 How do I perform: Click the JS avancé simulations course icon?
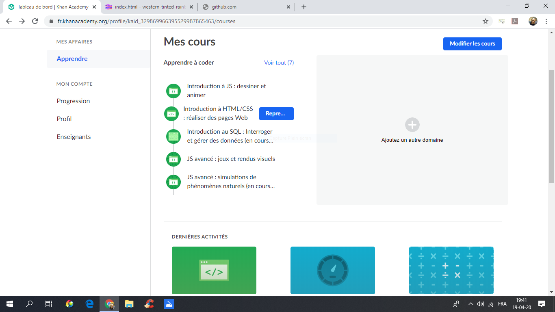point(173,182)
